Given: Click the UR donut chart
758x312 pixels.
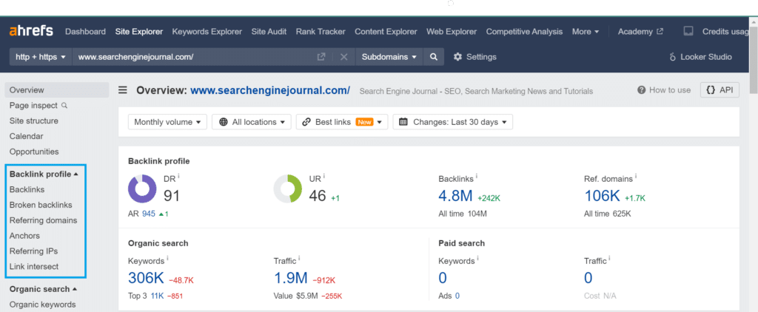Looking at the screenshot, I should pos(288,189).
